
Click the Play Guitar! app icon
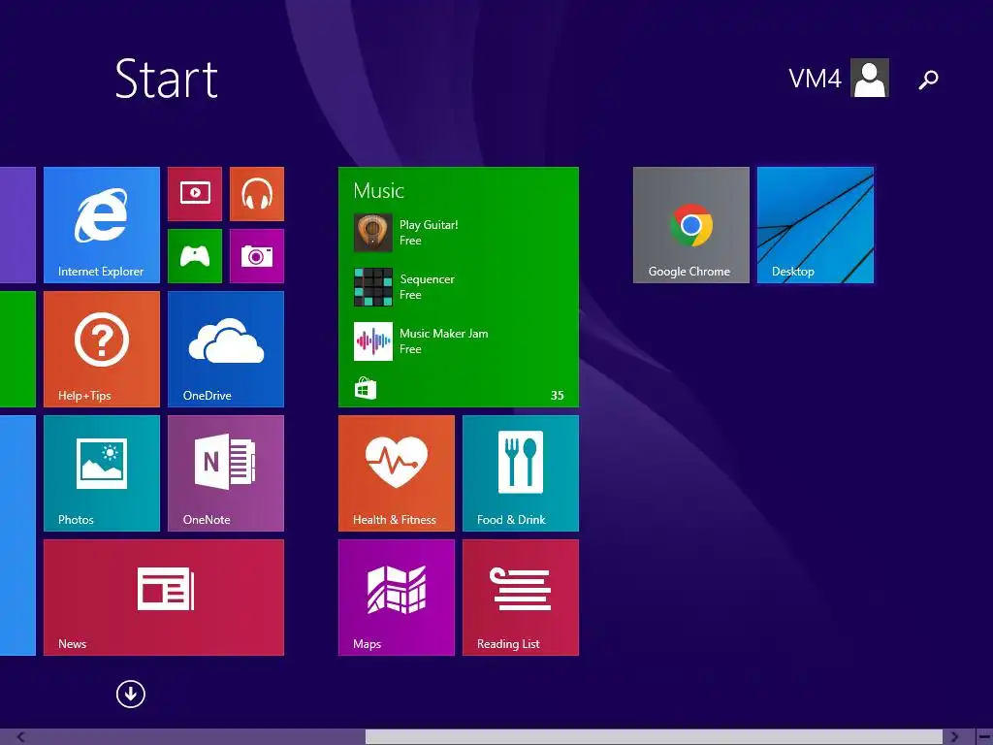coord(373,233)
